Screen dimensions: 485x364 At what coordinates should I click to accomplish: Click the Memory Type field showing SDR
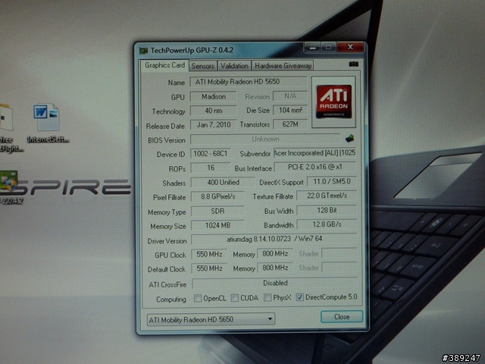tap(217, 211)
